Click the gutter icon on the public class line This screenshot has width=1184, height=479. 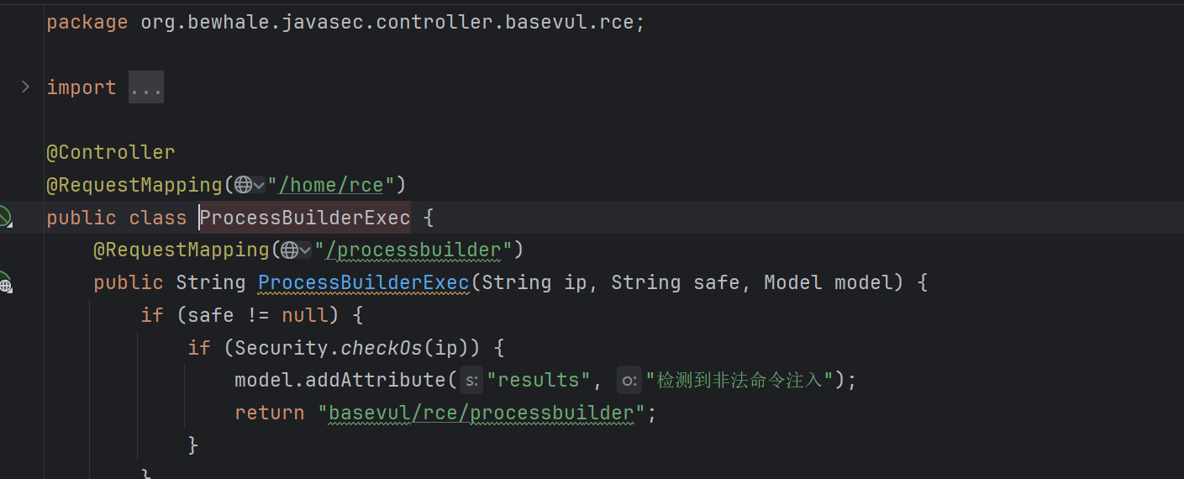tap(5, 217)
